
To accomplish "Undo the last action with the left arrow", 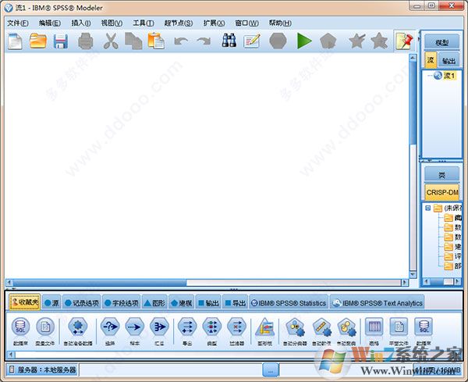I will [x=181, y=41].
